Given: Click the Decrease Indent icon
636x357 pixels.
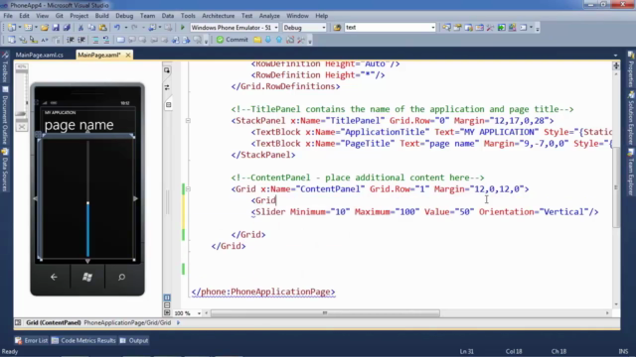Looking at the screenshot, I should [x=71, y=40].
